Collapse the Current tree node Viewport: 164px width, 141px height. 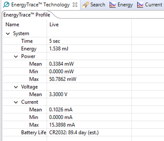(x=16, y=102)
